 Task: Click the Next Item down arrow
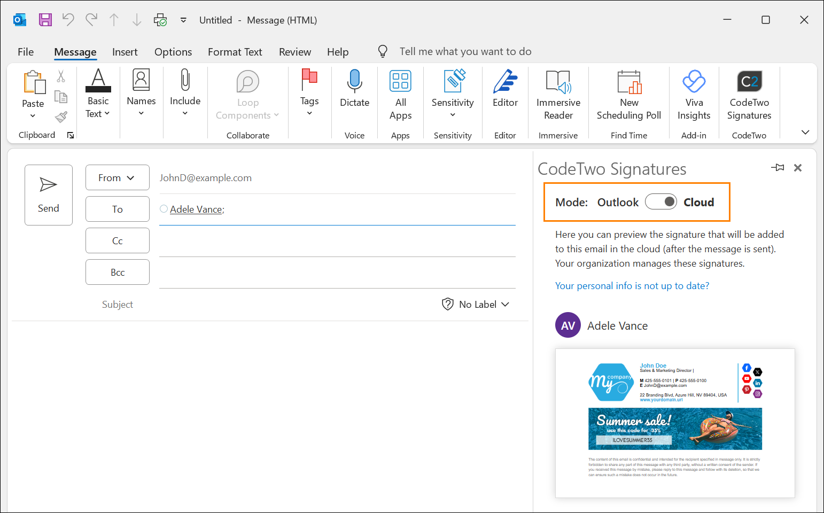[137, 20]
